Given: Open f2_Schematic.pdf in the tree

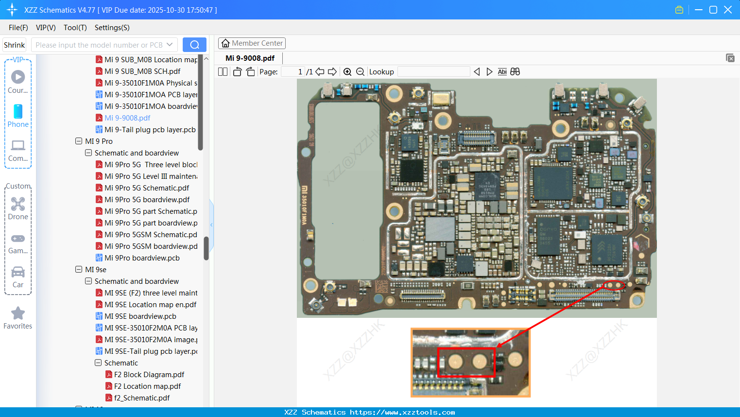Looking at the screenshot, I should pyautogui.click(x=142, y=398).
